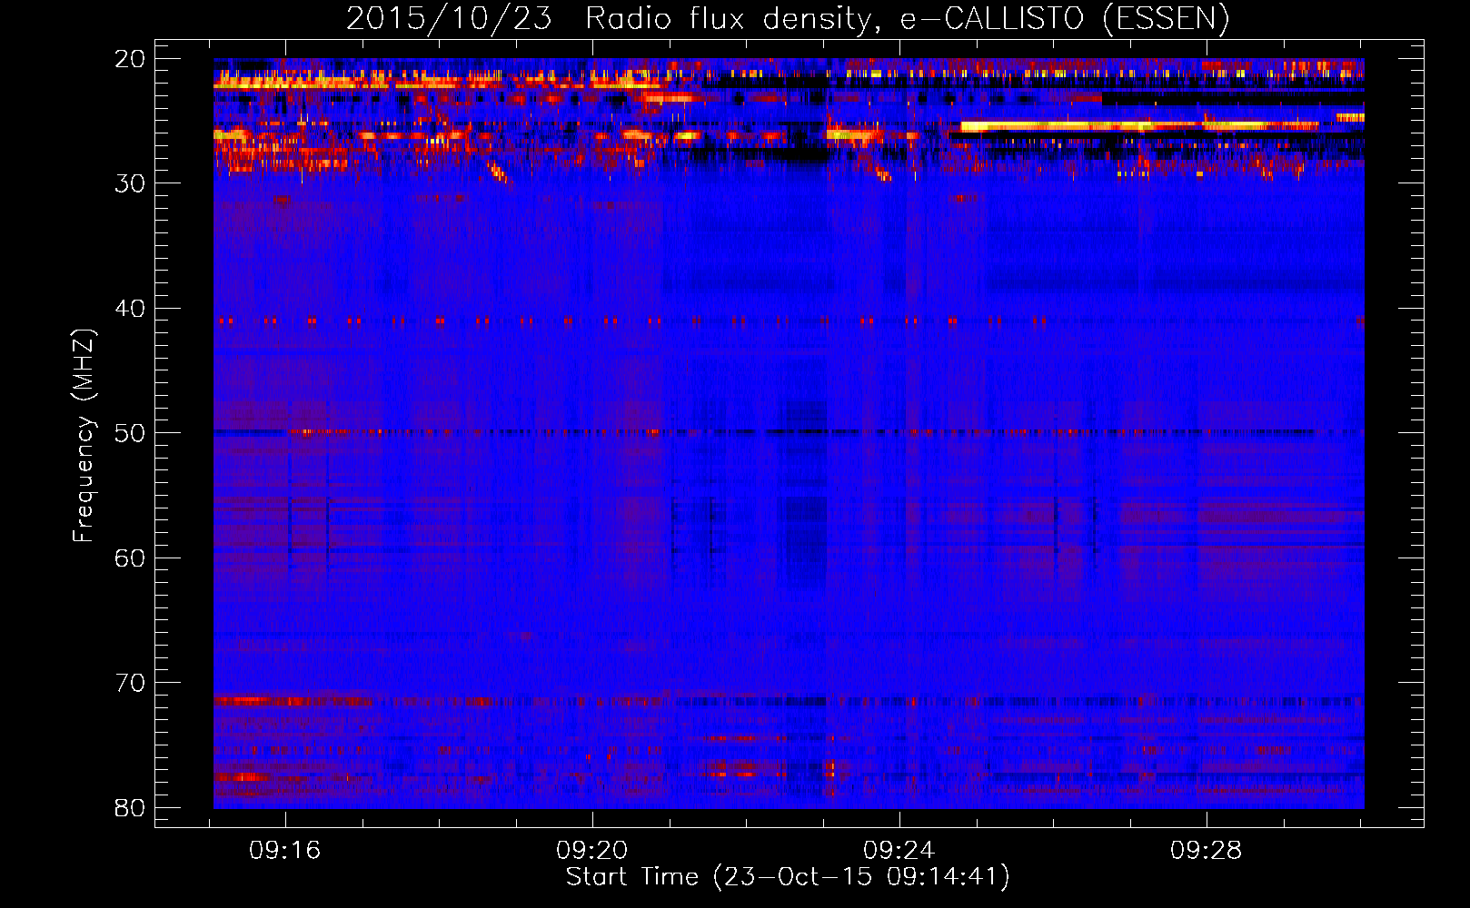Click the '70' frequency tick label
This screenshot has width=1470, height=908.
click(131, 683)
